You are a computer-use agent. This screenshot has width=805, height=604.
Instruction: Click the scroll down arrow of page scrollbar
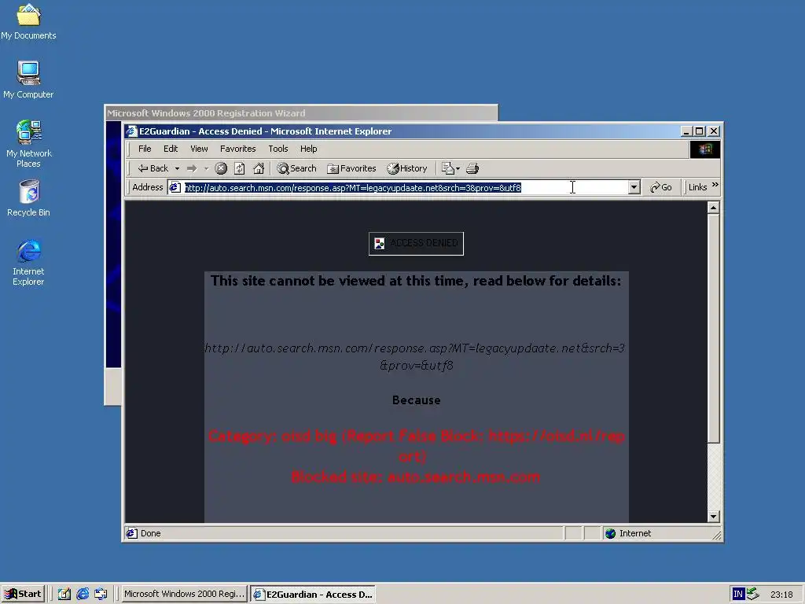pos(713,517)
